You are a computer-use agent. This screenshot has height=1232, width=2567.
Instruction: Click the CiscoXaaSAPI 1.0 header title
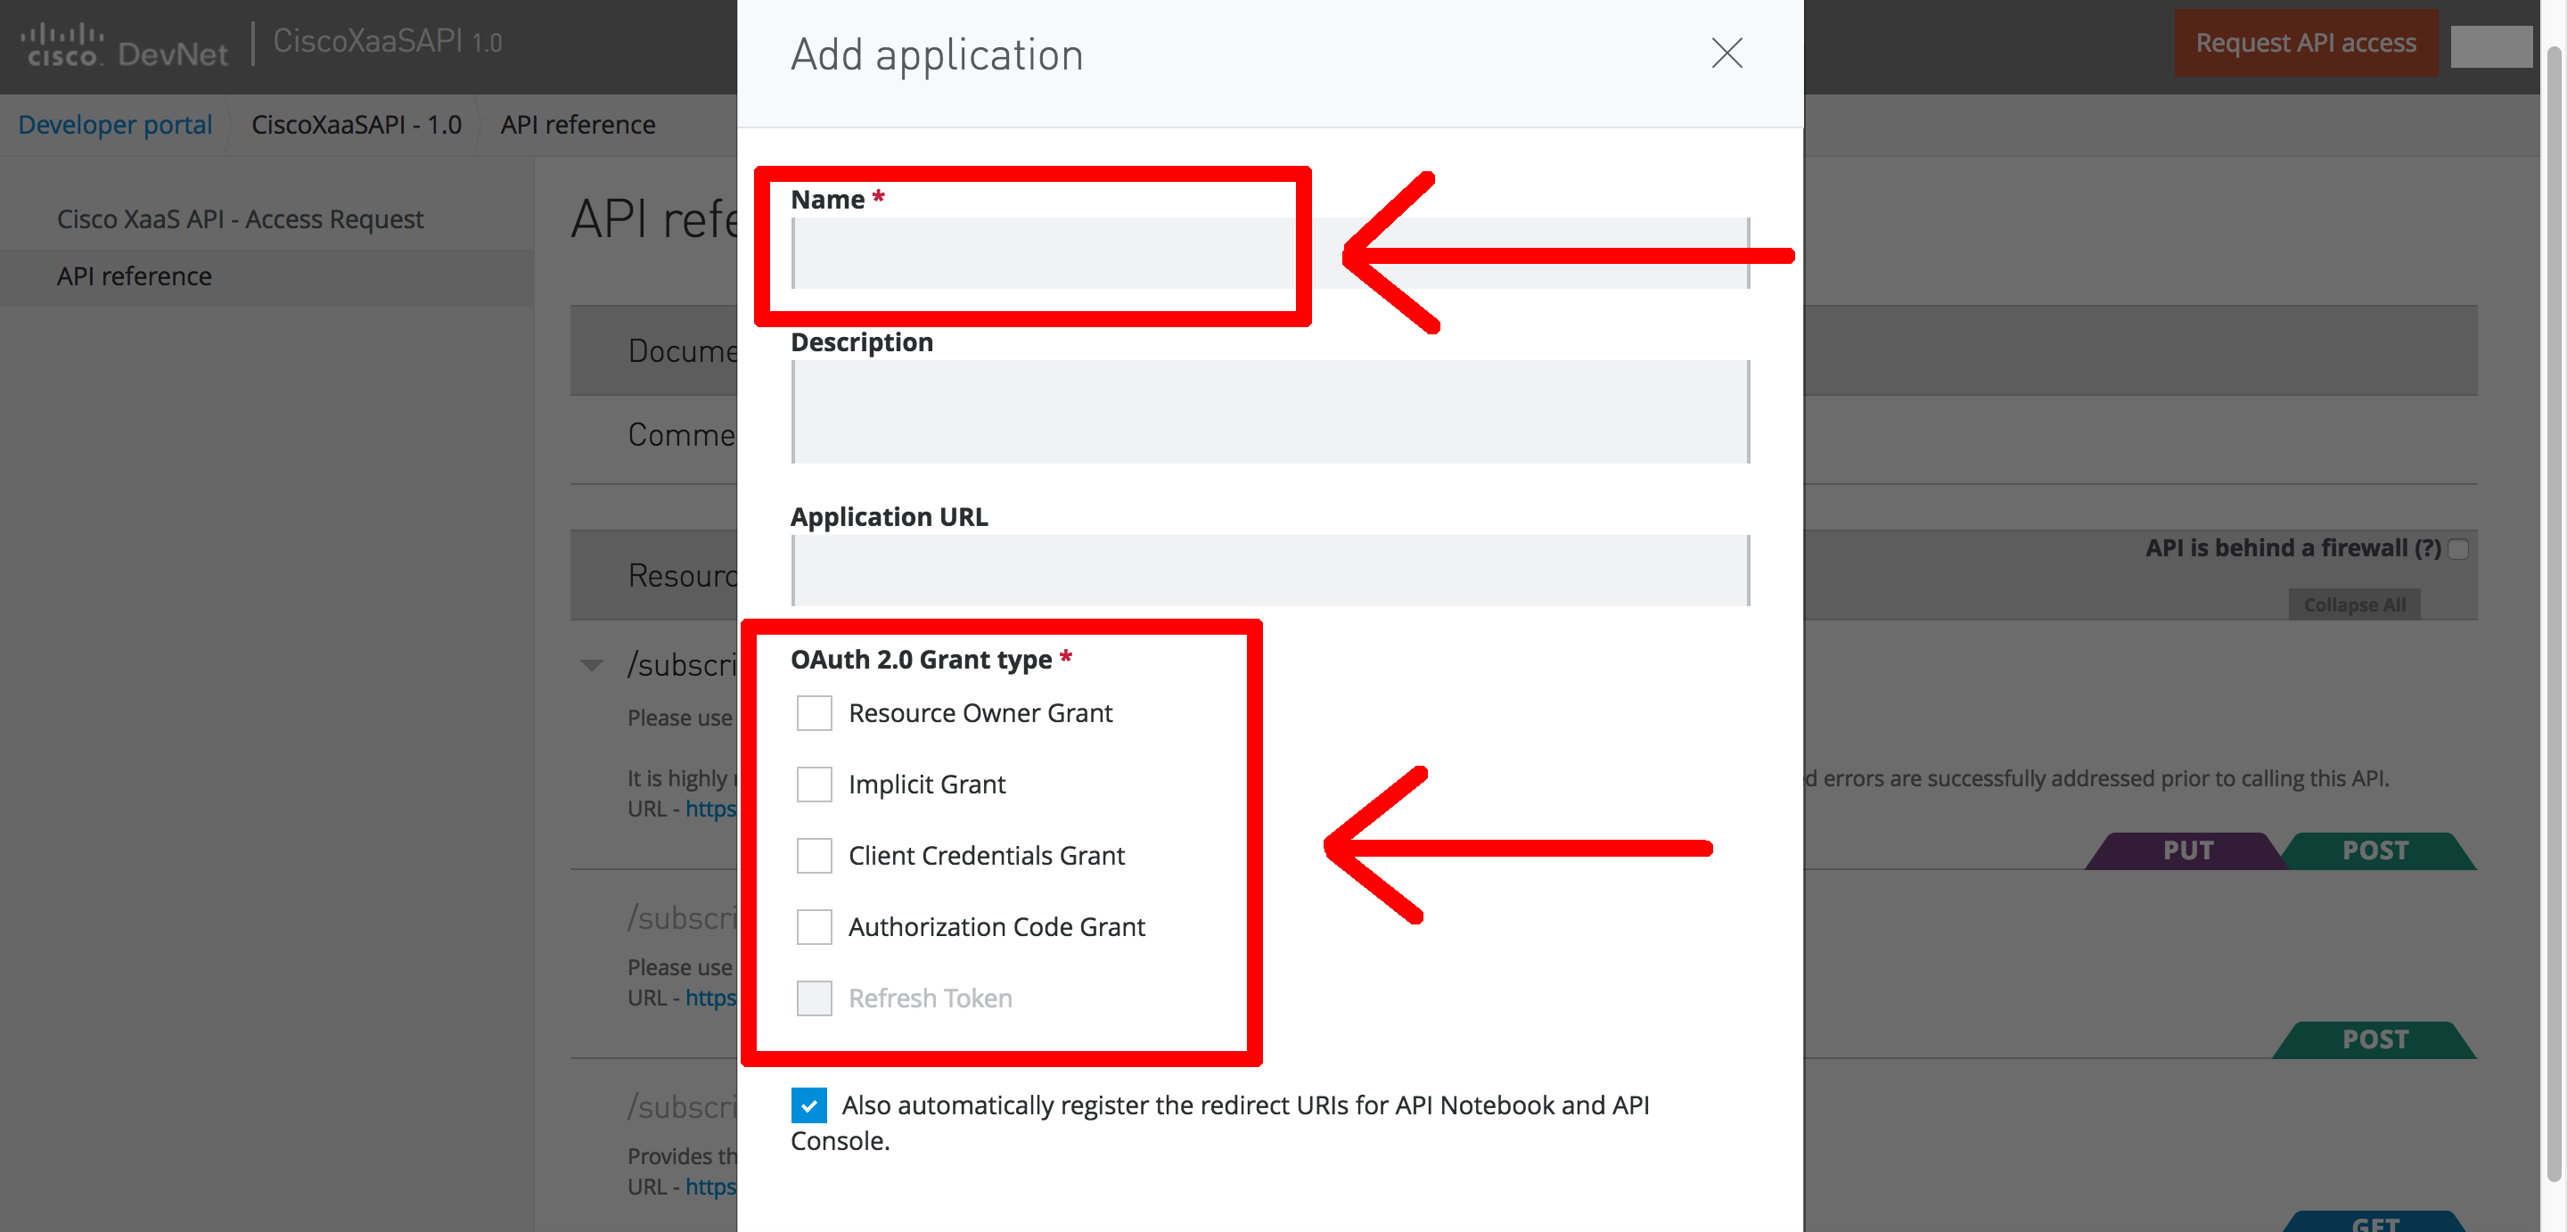click(388, 41)
